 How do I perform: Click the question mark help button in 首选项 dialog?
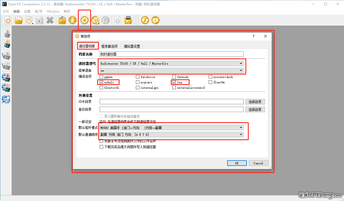(254, 36)
